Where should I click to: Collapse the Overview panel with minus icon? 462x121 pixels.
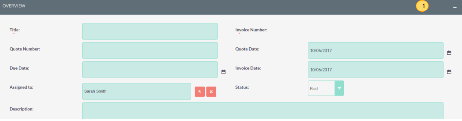point(455,7)
